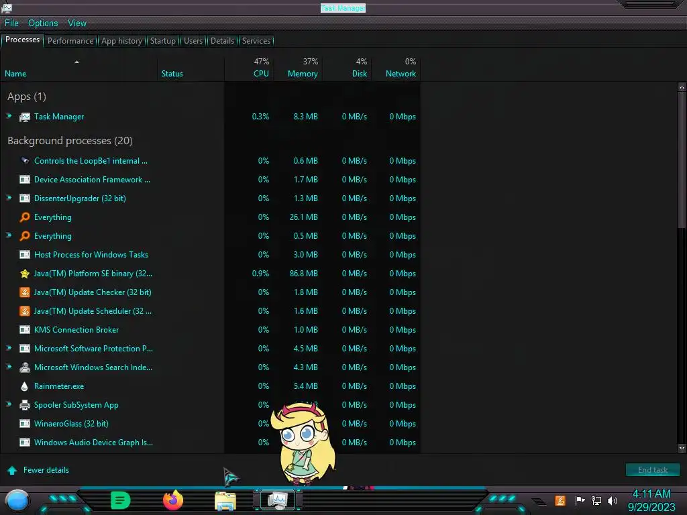Click the Rainmeter.exe droplet icon

pos(25,386)
